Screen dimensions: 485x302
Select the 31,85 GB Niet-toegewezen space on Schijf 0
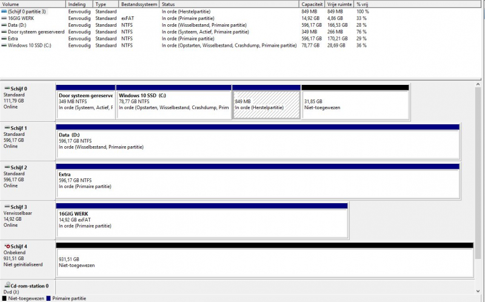[x=355, y=104]
